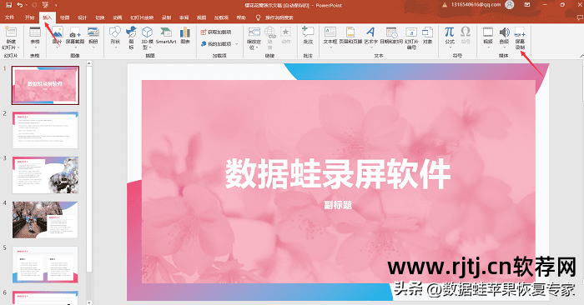The height and width of the screenshot is (305, 584).
Task: Start slideshow from beginning icon in title bar
Action: (x=45, y=5)
